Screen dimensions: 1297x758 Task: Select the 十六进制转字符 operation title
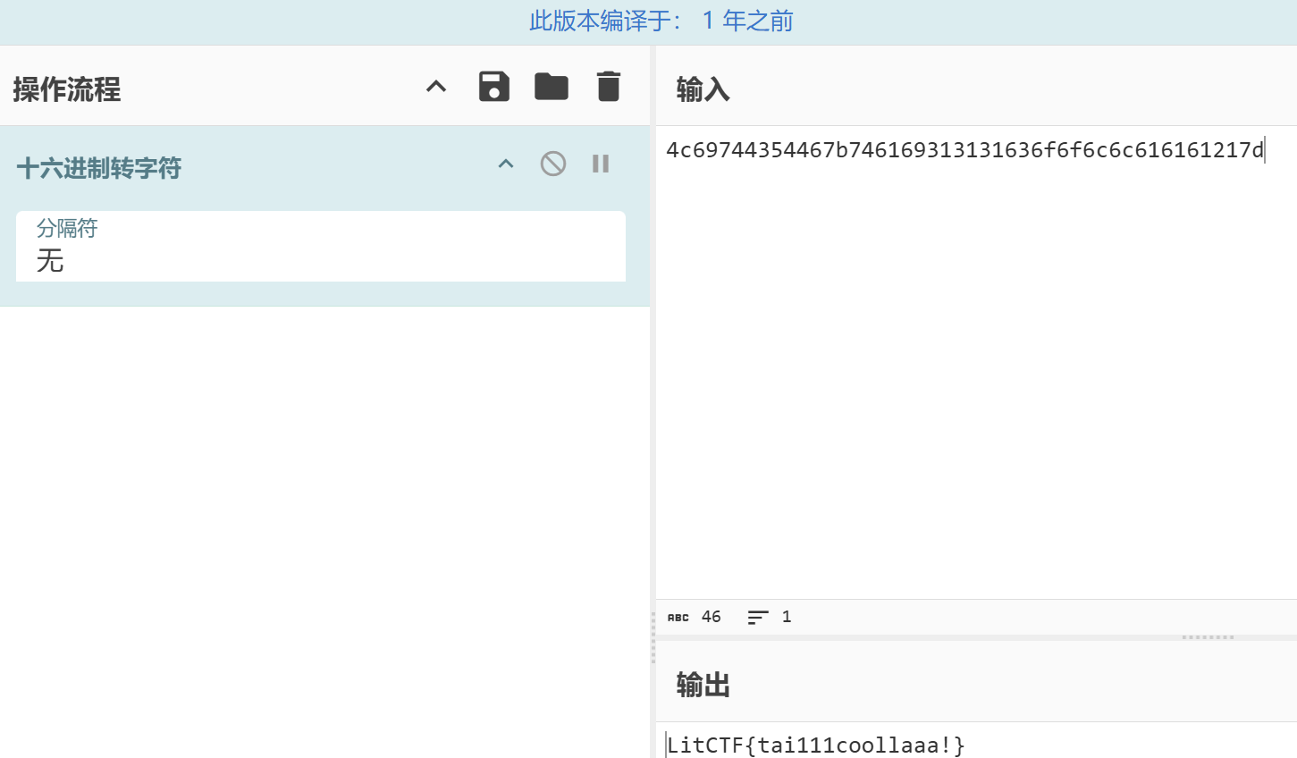pos(99,168)
